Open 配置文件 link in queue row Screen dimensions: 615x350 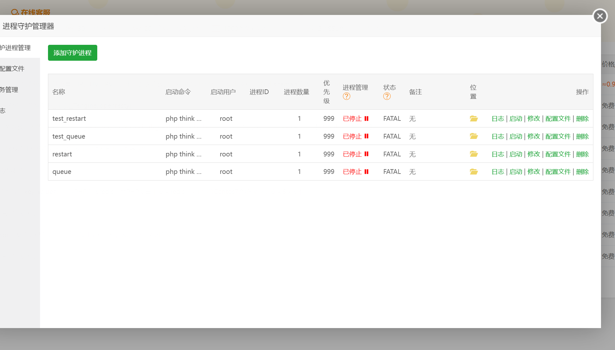(x=558, y=172)
